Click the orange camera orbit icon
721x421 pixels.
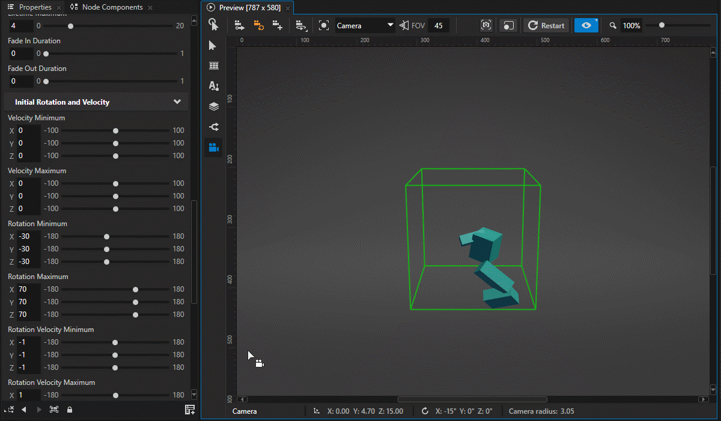coord(258,25)
